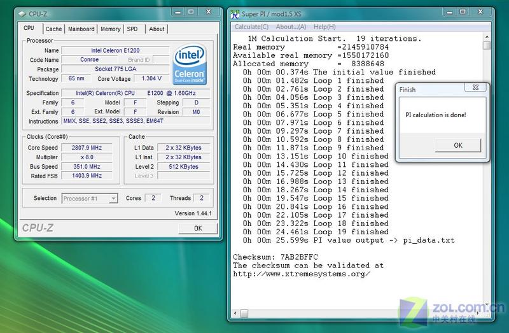Click the L1 Data value 2 x 32 KBytes

(x=183, y=148)
